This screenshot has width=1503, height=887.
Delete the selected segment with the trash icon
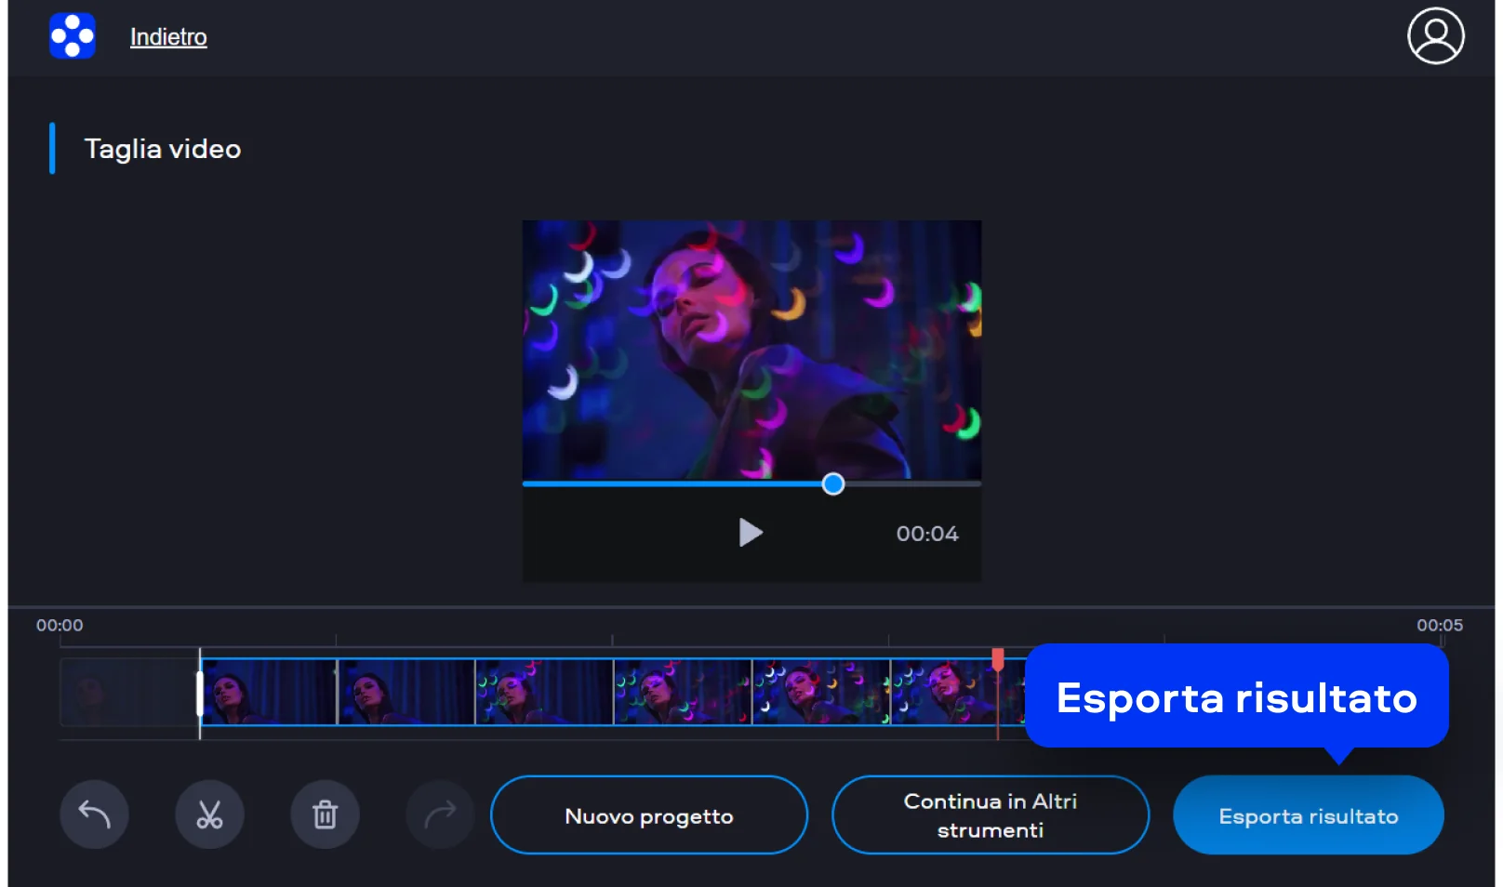point(325,815)
